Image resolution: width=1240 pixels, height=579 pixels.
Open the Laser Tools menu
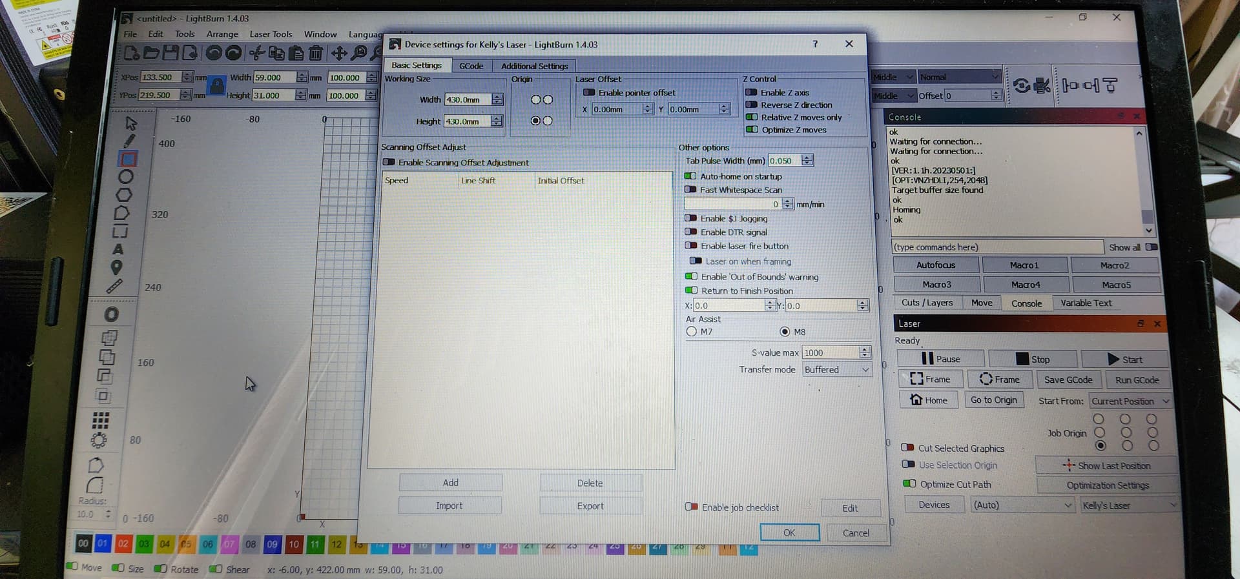(x=271, y=34)
